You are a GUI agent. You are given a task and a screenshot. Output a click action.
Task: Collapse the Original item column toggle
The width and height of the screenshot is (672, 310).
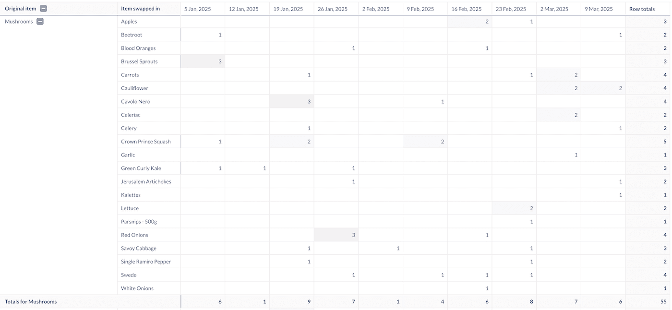[44, 9]
